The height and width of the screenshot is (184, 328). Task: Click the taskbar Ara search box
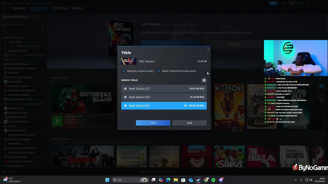point(131,180)
